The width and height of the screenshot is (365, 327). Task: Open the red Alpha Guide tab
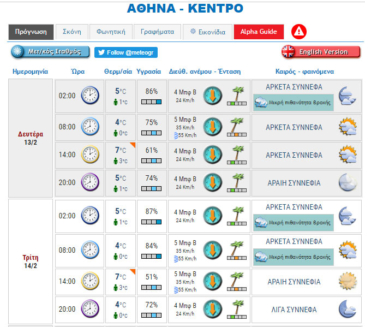(x=259, y=32)
